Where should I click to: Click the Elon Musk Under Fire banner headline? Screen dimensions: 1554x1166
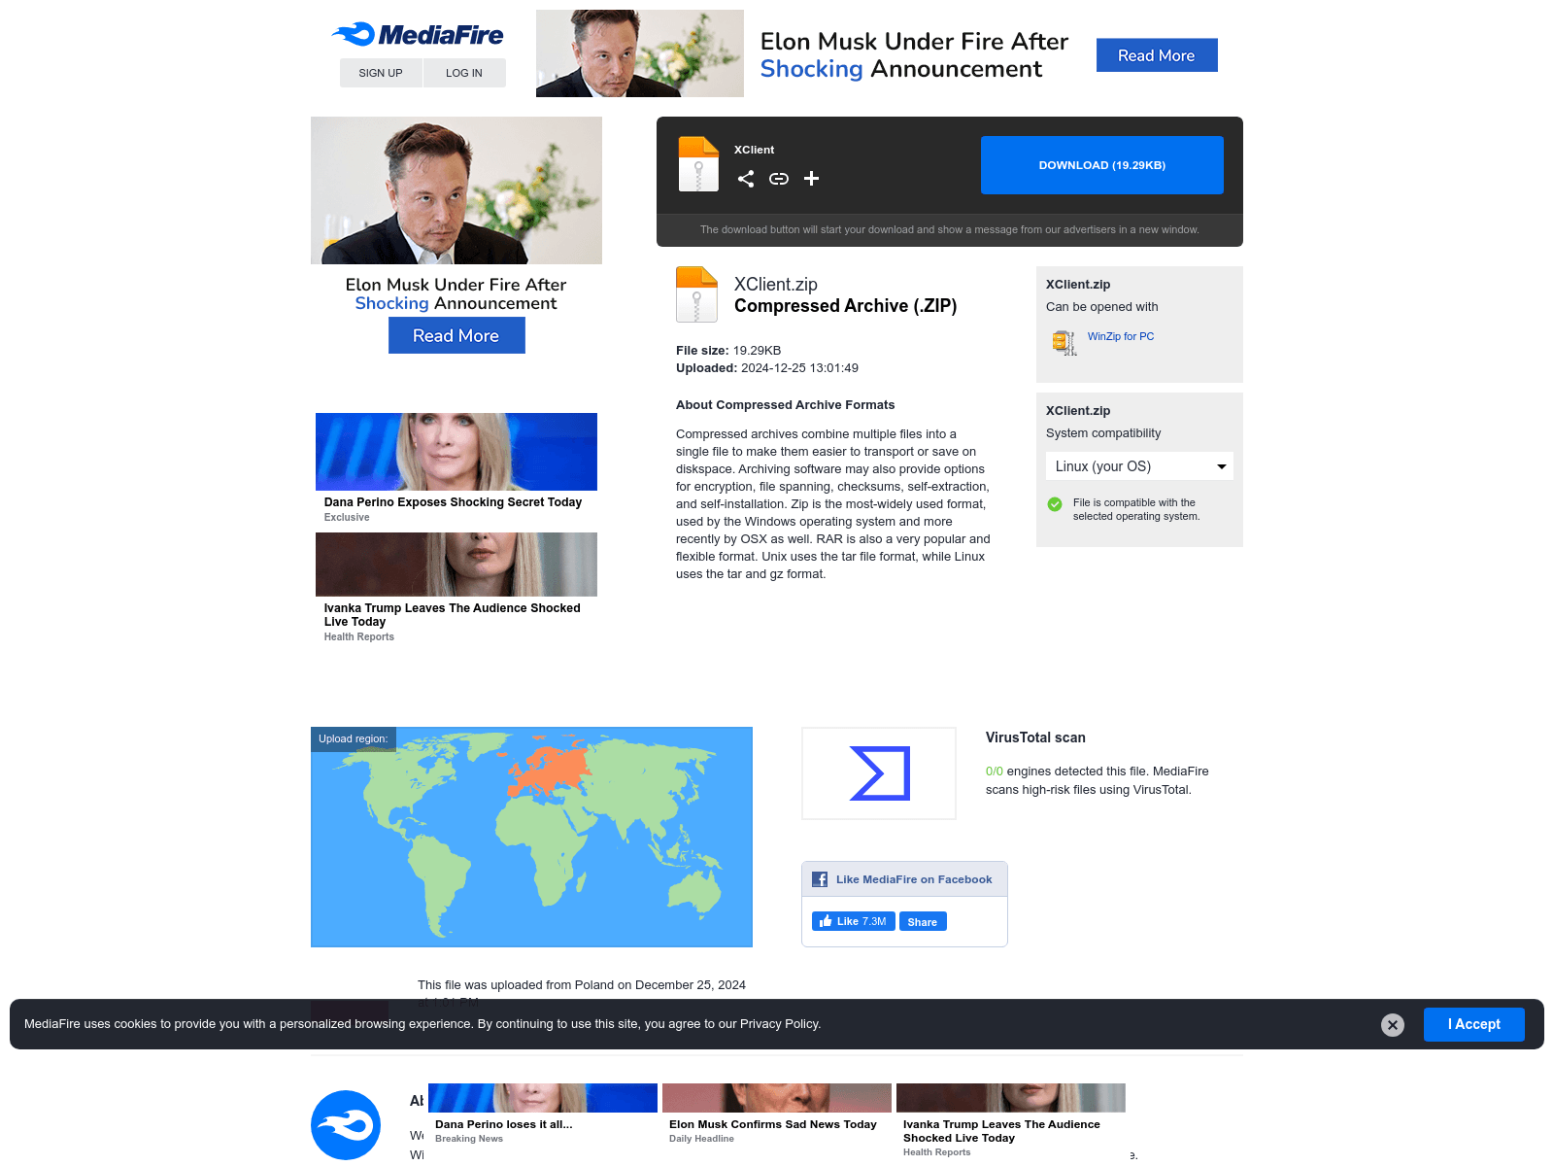914,55
